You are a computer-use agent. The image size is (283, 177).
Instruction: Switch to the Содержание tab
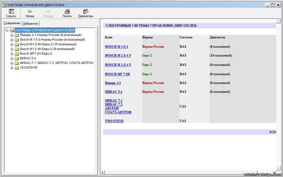pos(12,23)
